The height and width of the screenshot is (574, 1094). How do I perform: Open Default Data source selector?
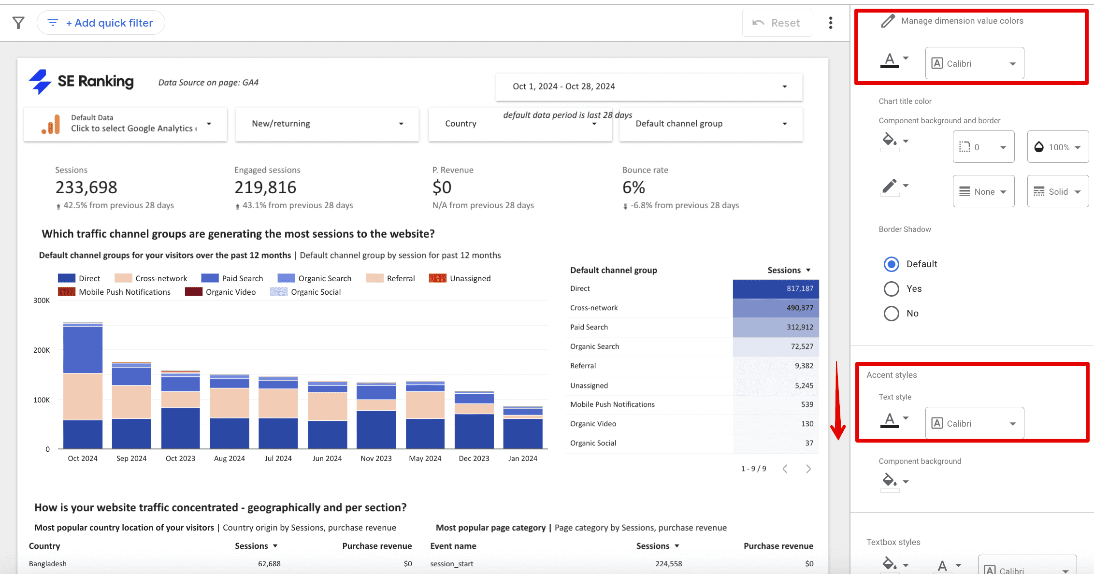pos(125,124)
